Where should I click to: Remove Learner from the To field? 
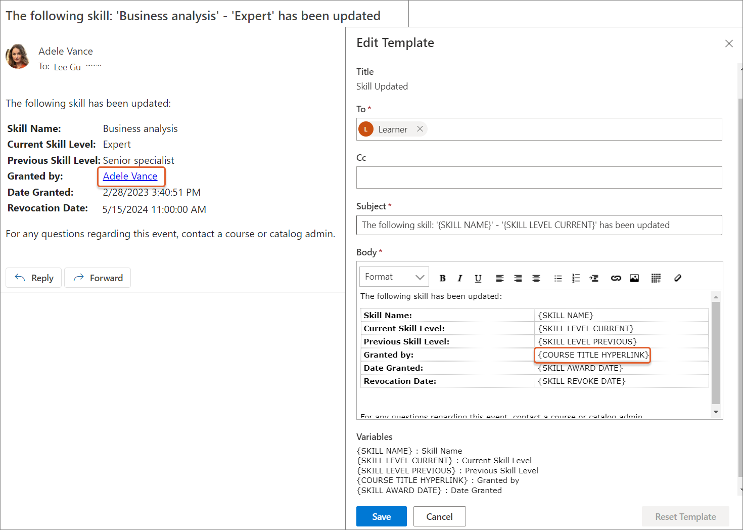(420, 129)
